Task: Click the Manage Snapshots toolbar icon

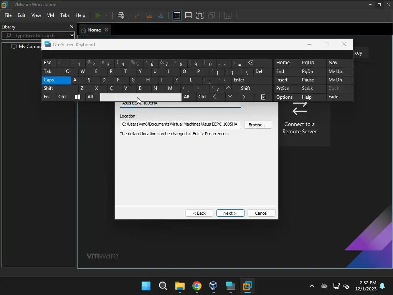Action: [x=161, y=15]
